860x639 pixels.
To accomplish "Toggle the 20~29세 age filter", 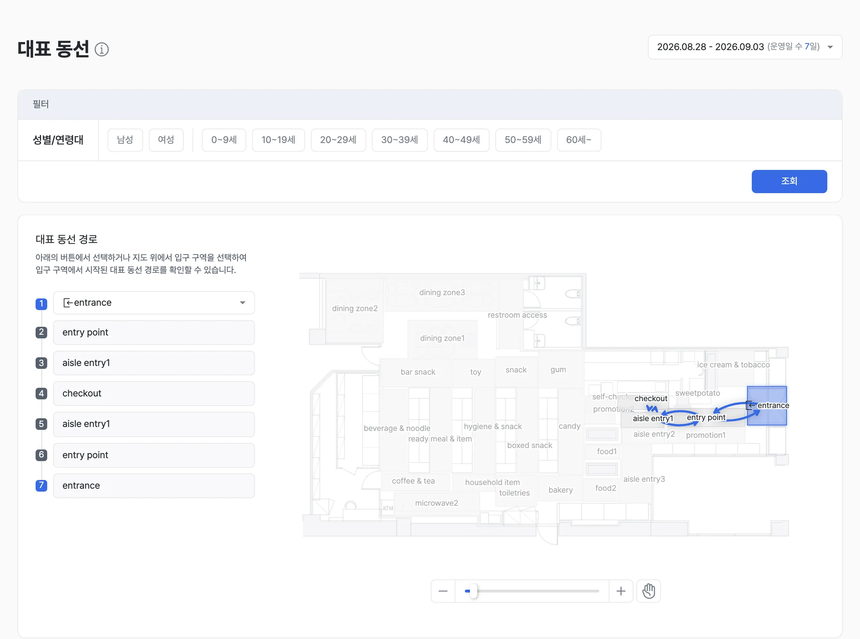I will click(x=338, y=140).
